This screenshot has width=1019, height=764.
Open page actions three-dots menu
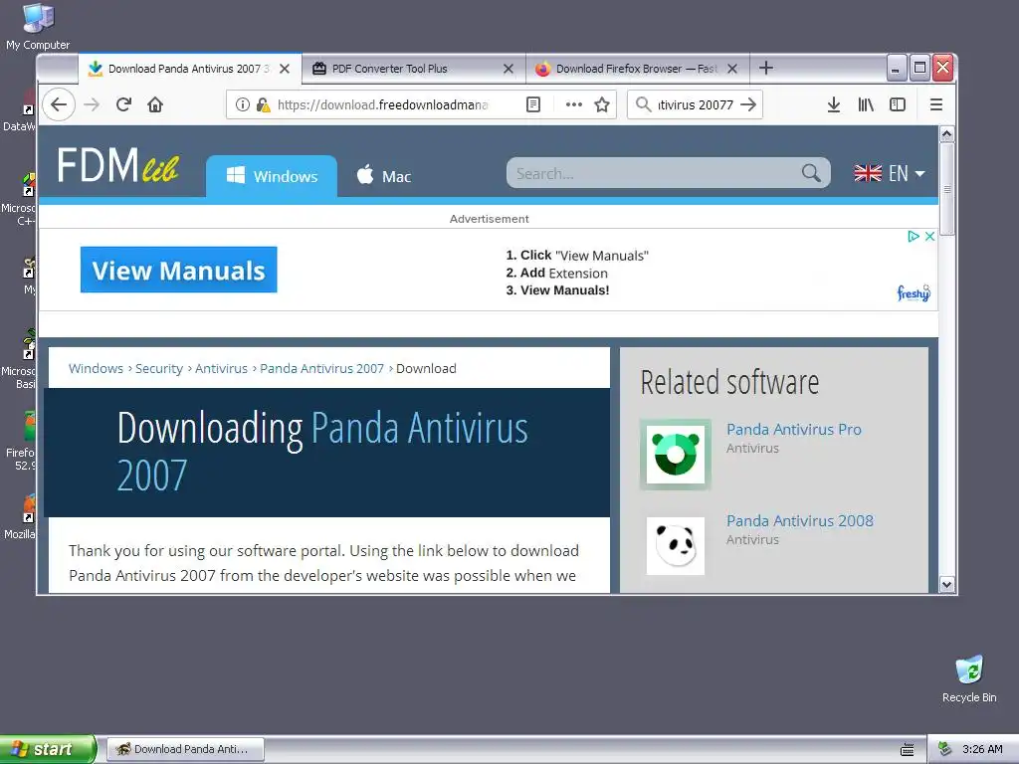[573, 104]
